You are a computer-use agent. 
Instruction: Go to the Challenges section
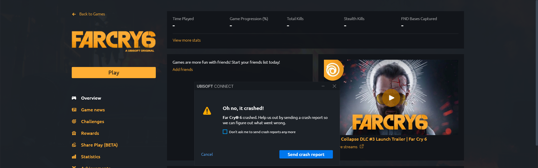point(92,121)
